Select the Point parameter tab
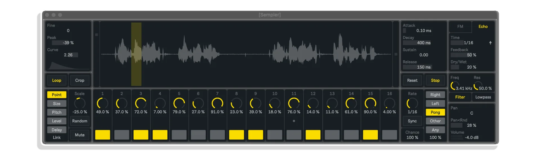The height and width of the screenshot is (155, 541). (x=57, y=95)
